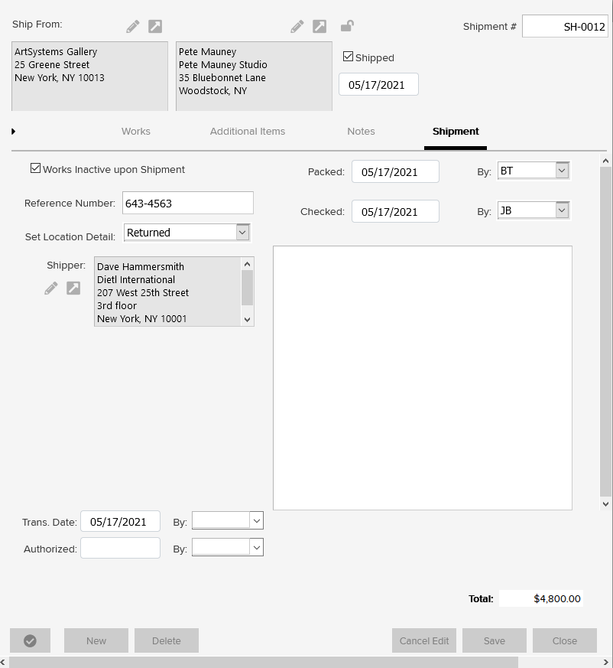Click the checkmark icon button at bottom left
This screenshot has height=668, width=613.
[30, 640]
